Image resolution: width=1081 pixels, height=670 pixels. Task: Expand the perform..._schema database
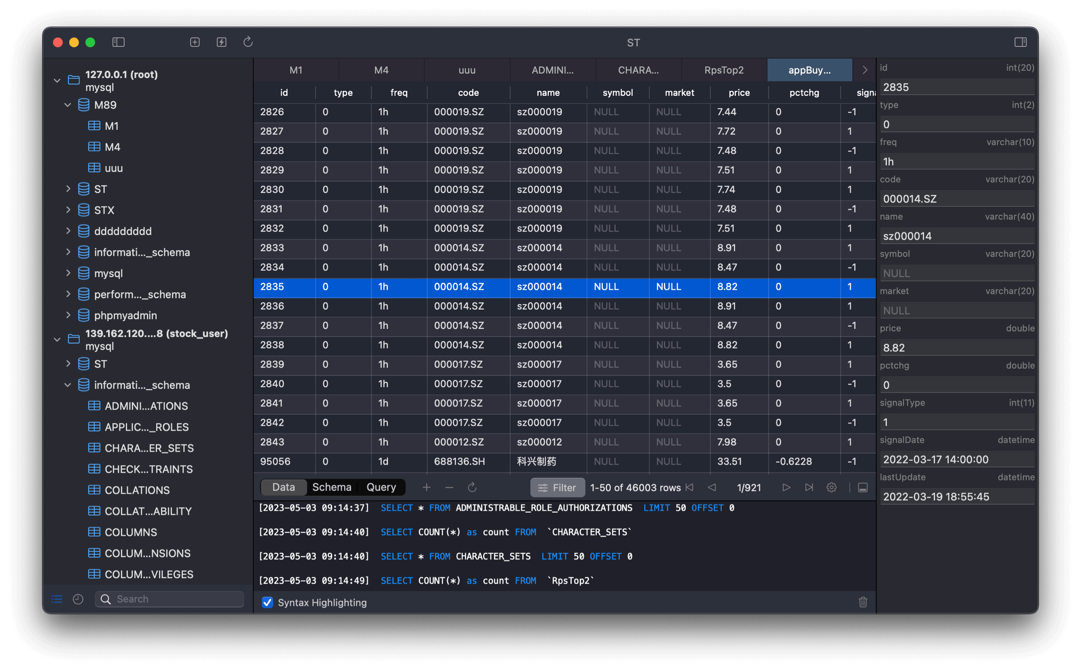pyautogui.click(x=68, y=294)
